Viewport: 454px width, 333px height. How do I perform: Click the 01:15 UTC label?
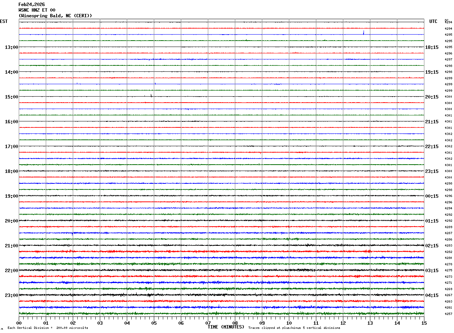[432, 221]
